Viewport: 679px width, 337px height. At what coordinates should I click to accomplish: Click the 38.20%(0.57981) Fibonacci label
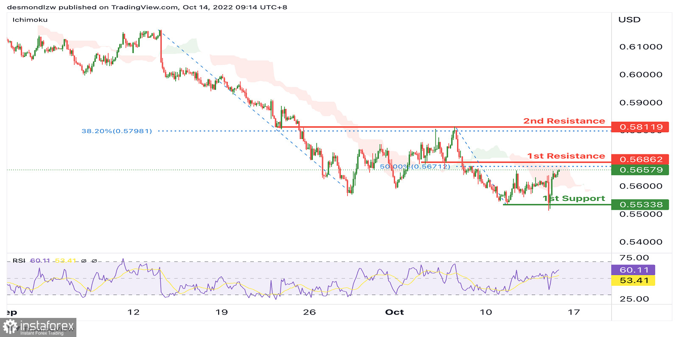[x=117, y=131]
